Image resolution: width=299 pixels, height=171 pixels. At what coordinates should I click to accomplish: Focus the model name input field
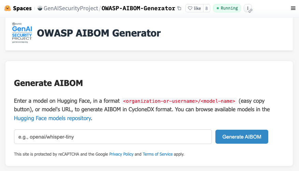[x=113, y=137]
